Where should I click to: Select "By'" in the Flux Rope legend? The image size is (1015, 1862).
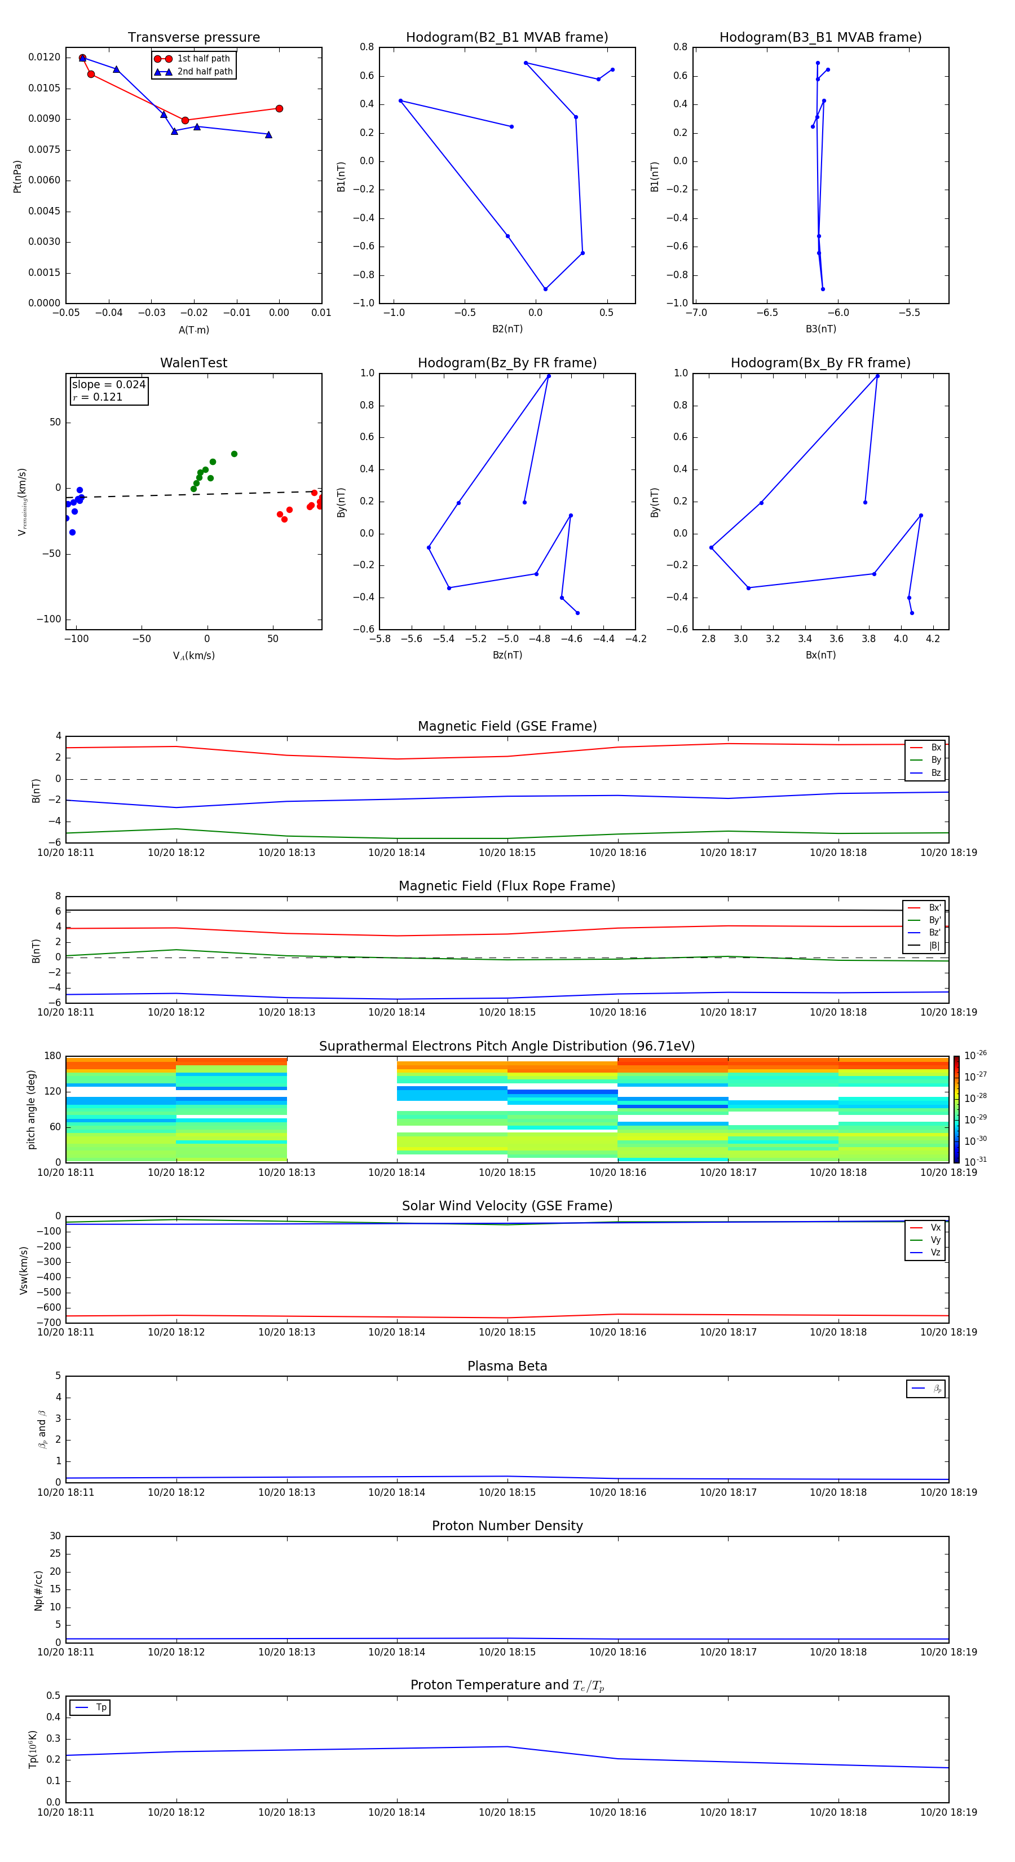tap(924, 920)
